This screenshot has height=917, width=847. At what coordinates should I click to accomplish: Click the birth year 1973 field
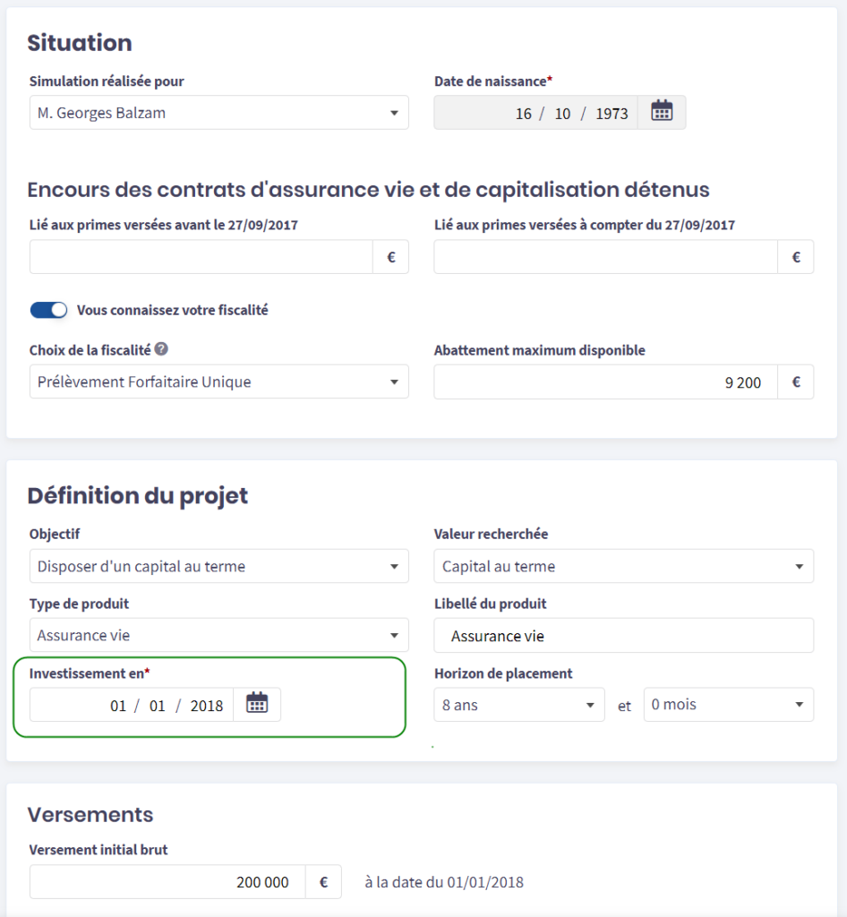[612, 114]
